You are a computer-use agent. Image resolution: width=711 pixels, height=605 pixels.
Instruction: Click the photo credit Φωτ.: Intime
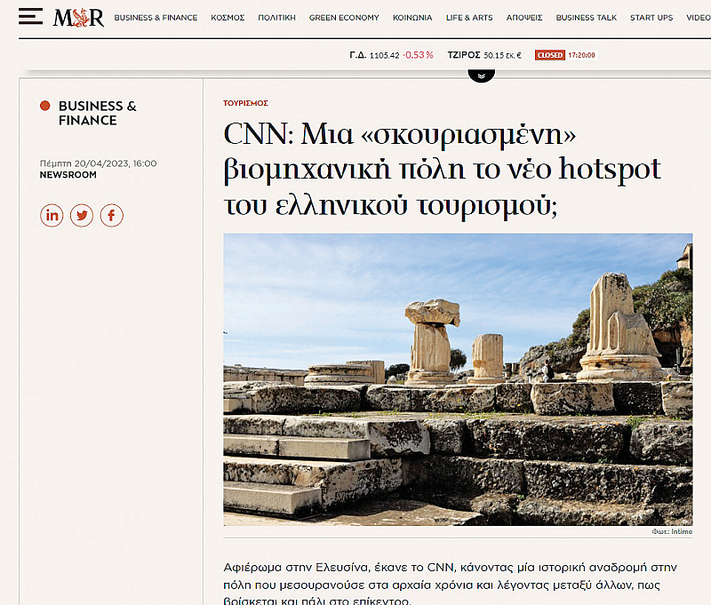(x=672, y=531)
